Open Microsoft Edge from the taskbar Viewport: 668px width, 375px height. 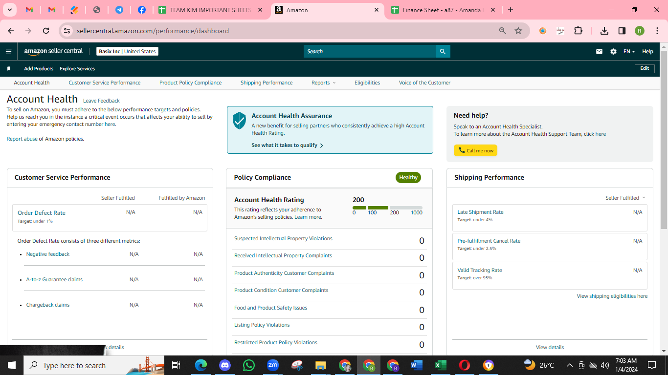pyautogui.click(x=201, y=365)
